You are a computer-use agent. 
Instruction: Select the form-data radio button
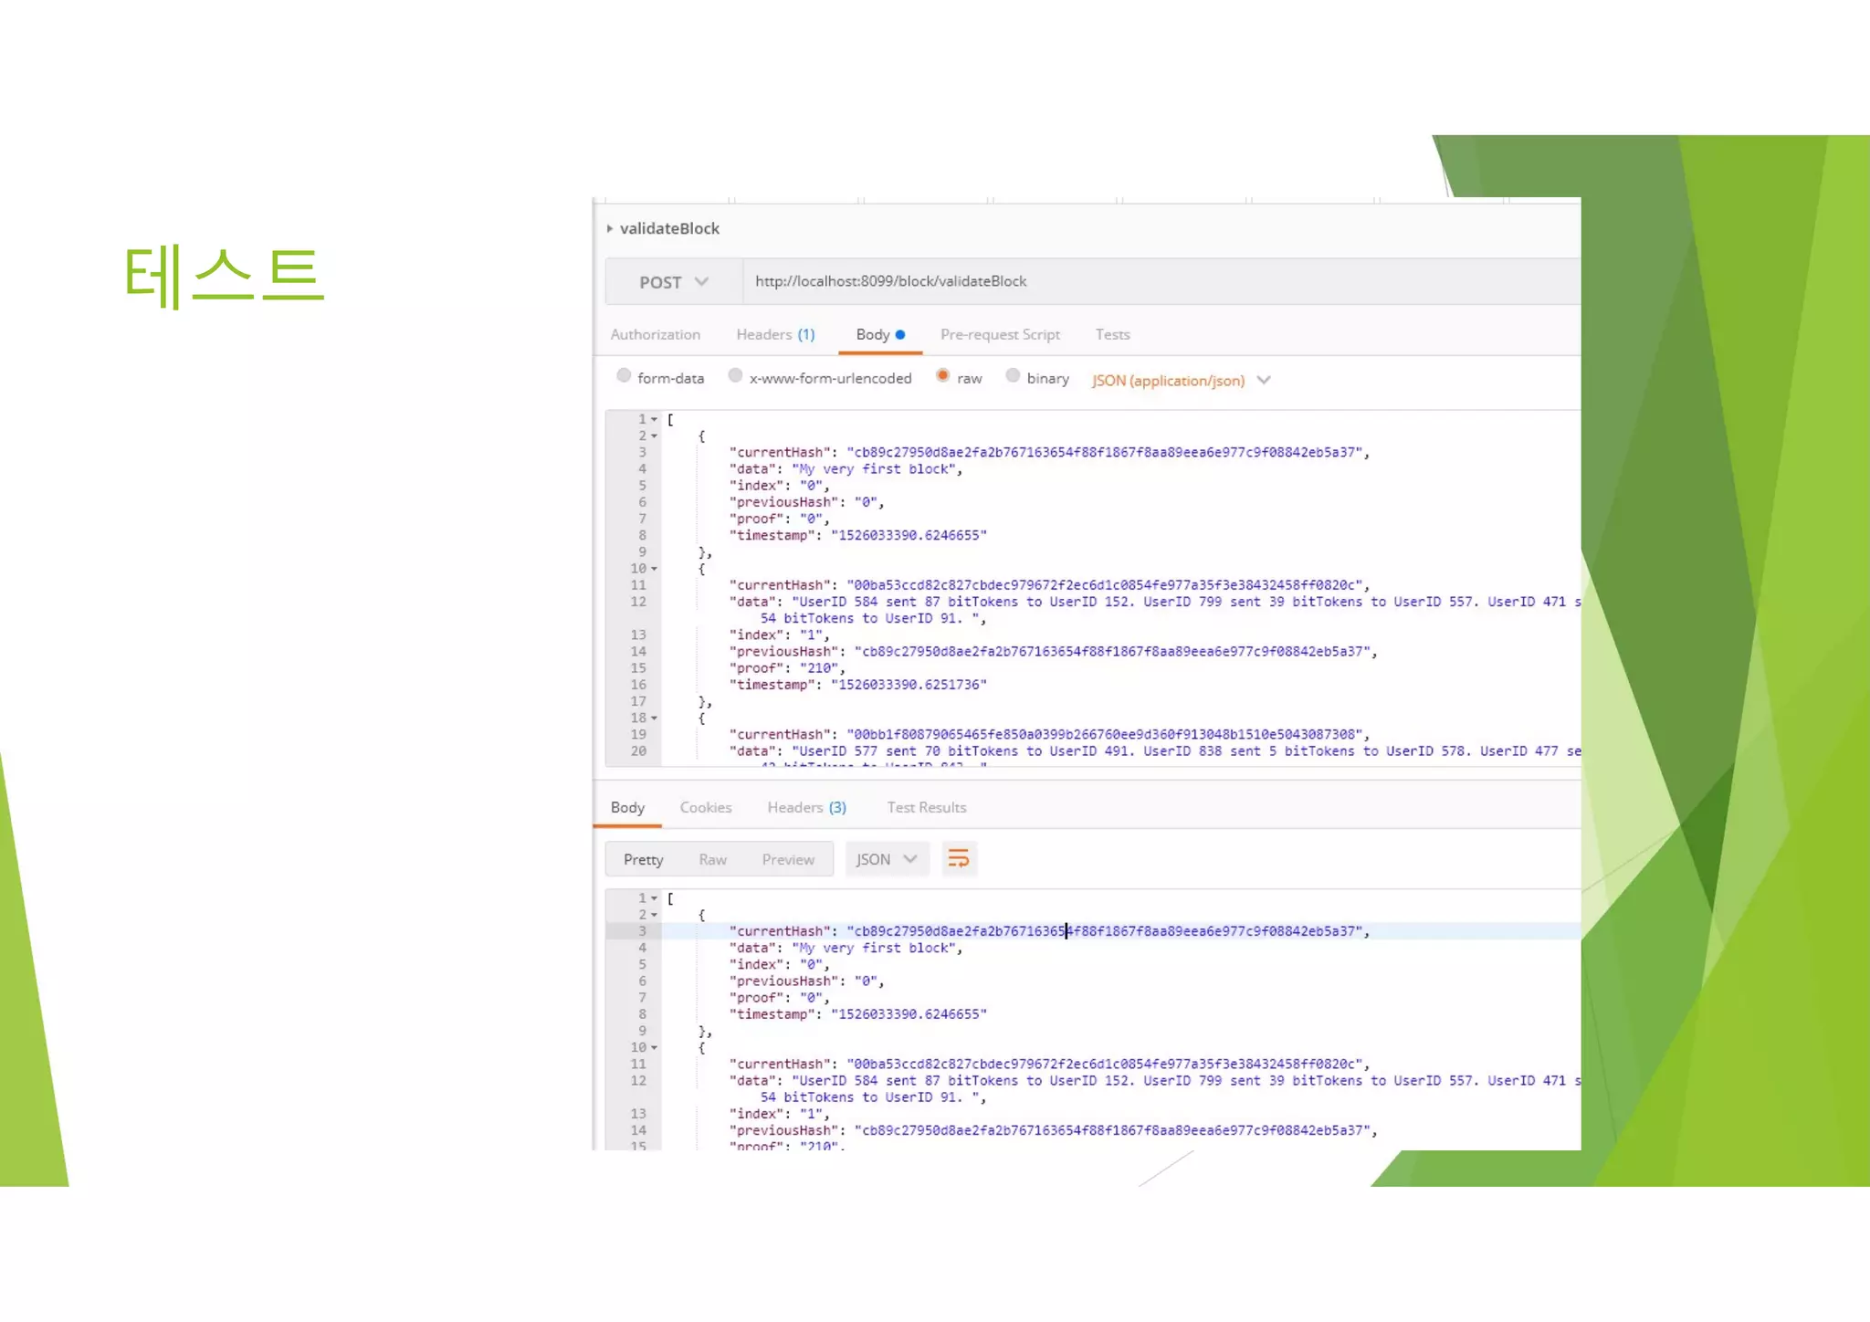click(x=624, y=376)
